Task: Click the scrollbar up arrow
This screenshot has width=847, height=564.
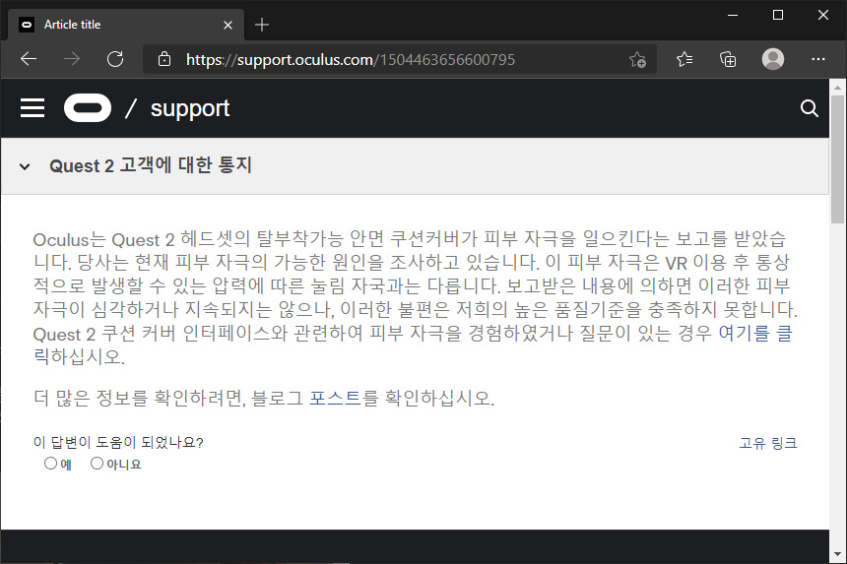Action: click(x=838, y=87)
